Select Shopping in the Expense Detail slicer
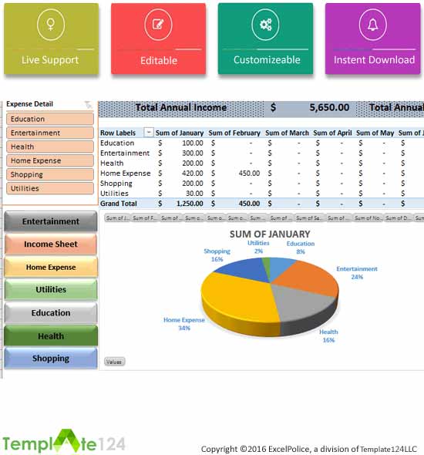 tap(50, 174)
